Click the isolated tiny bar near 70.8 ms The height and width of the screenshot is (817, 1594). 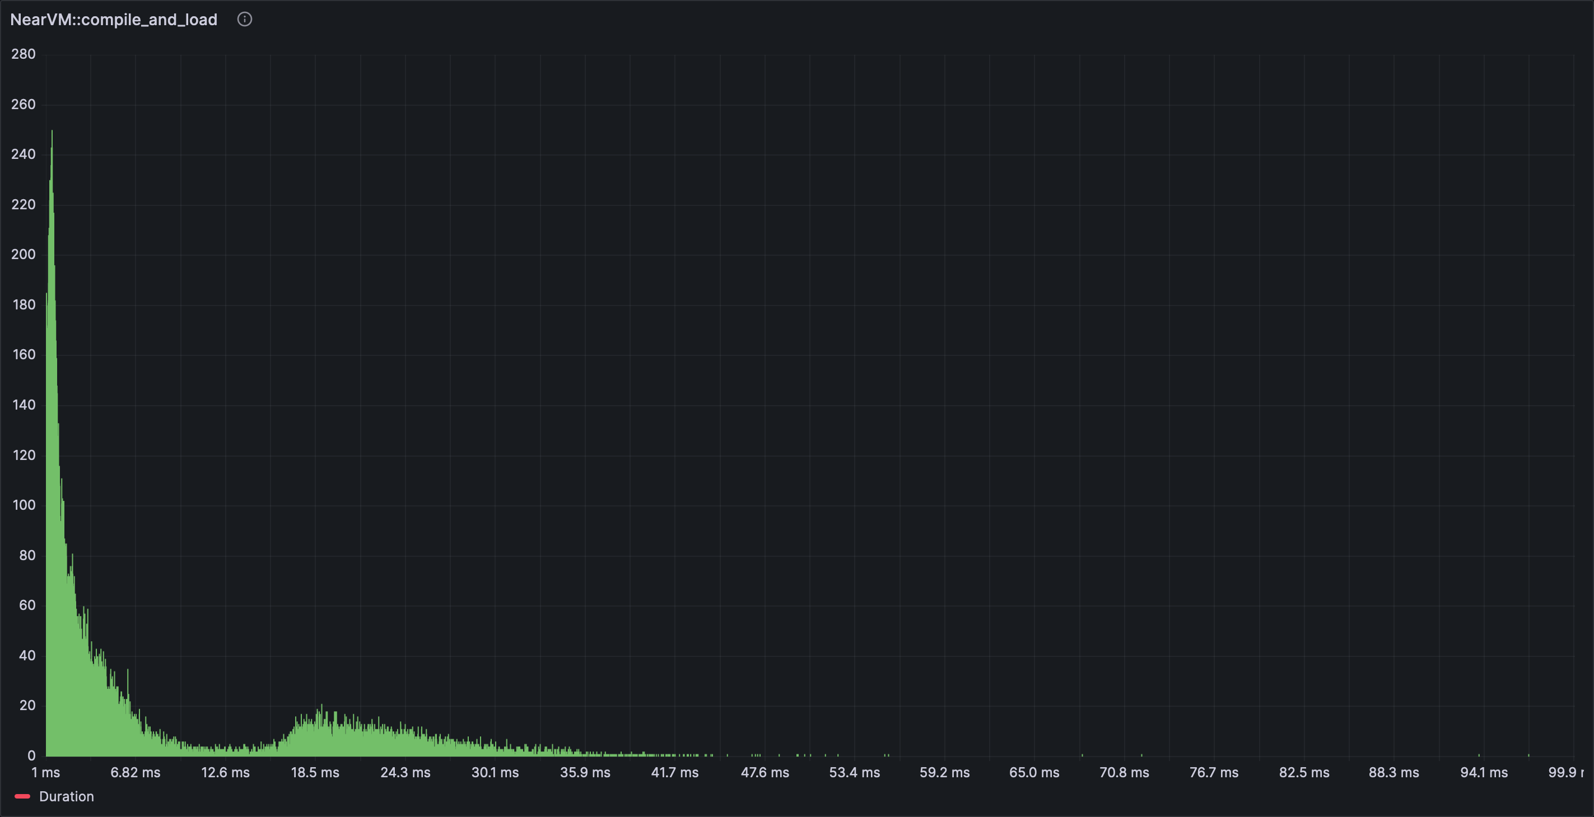tap(1141, 754)
